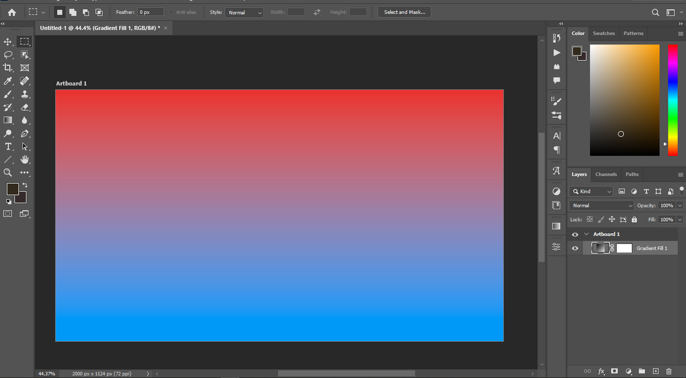Pick the Zoom tool in toolbar
This screenshot has width=686, height=378.
[x=8, y=172]
